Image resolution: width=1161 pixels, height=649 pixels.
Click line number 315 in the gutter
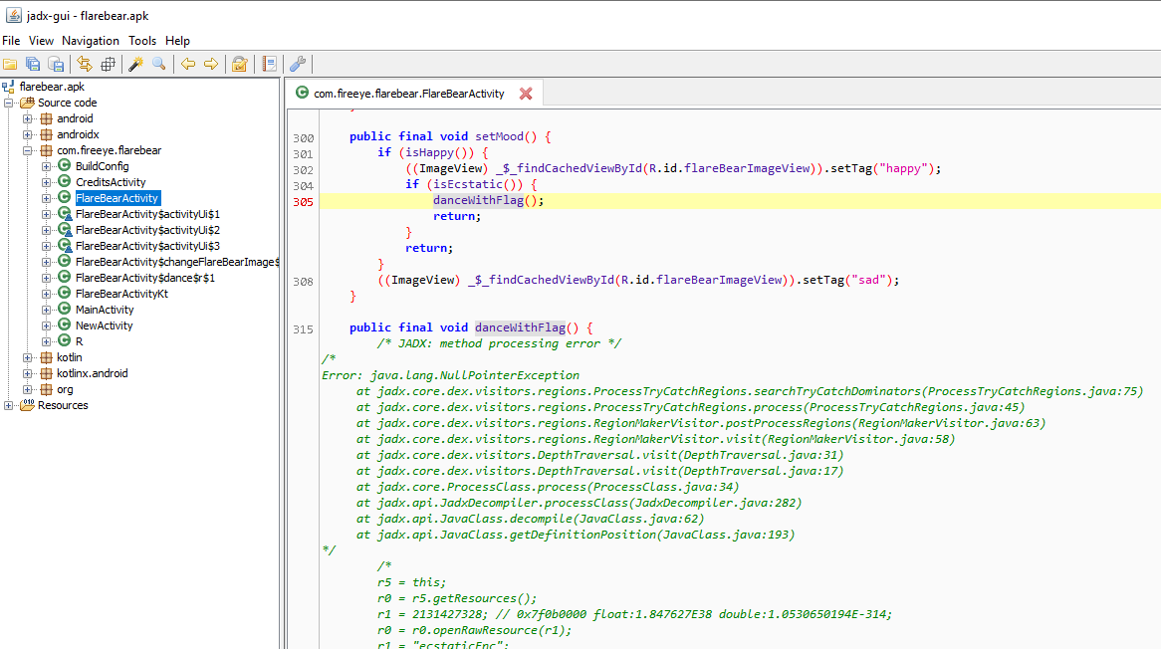(x=303, y=329)
